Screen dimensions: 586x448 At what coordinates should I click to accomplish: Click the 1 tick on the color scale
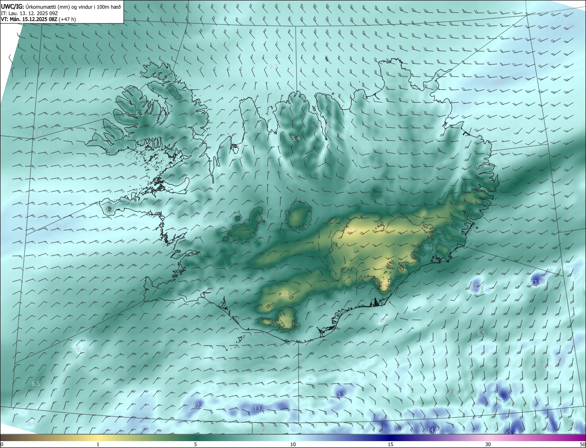tap(98, 444)
